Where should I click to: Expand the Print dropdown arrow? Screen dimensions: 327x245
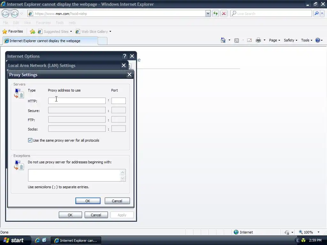pyautogui.click(x=264, y=40)
